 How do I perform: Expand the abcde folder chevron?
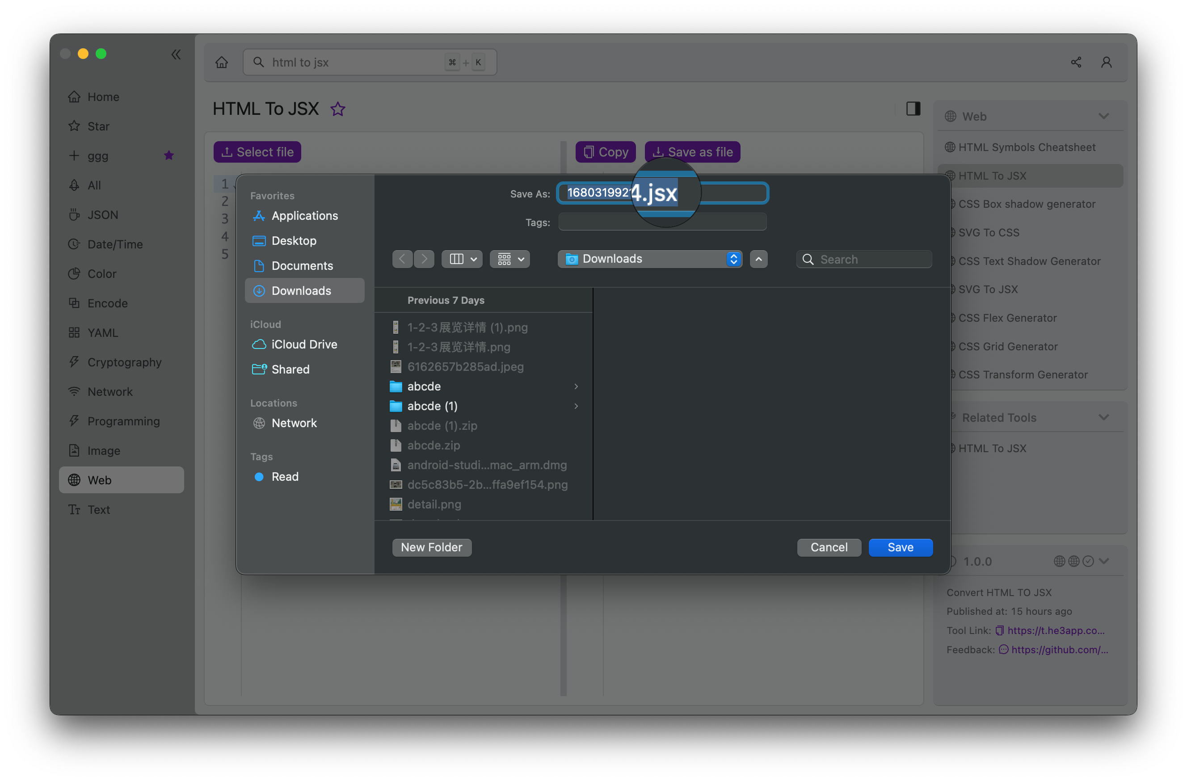coord(576,386)
